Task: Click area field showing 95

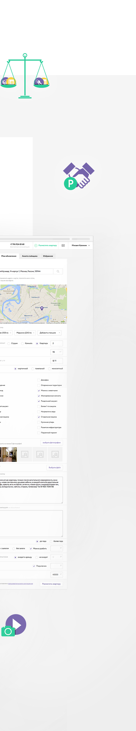Action: tap(57, 352)
